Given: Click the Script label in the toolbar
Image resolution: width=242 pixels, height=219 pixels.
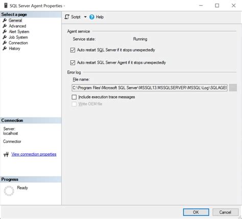Looking at the screenshot, I should 76,17.
